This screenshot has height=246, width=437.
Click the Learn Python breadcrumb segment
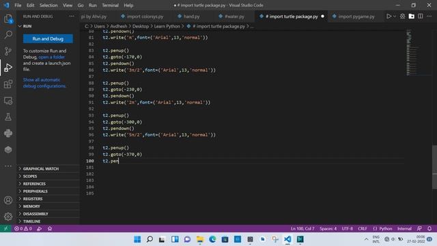tap(167, 26)
